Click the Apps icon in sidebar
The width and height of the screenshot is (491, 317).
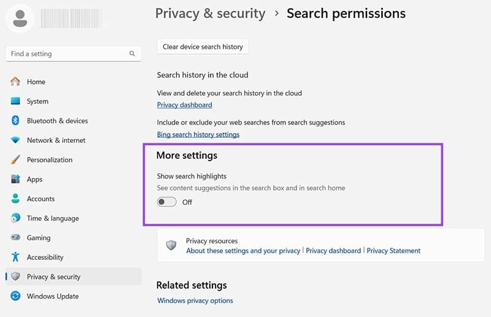click(x=15, y=179)
